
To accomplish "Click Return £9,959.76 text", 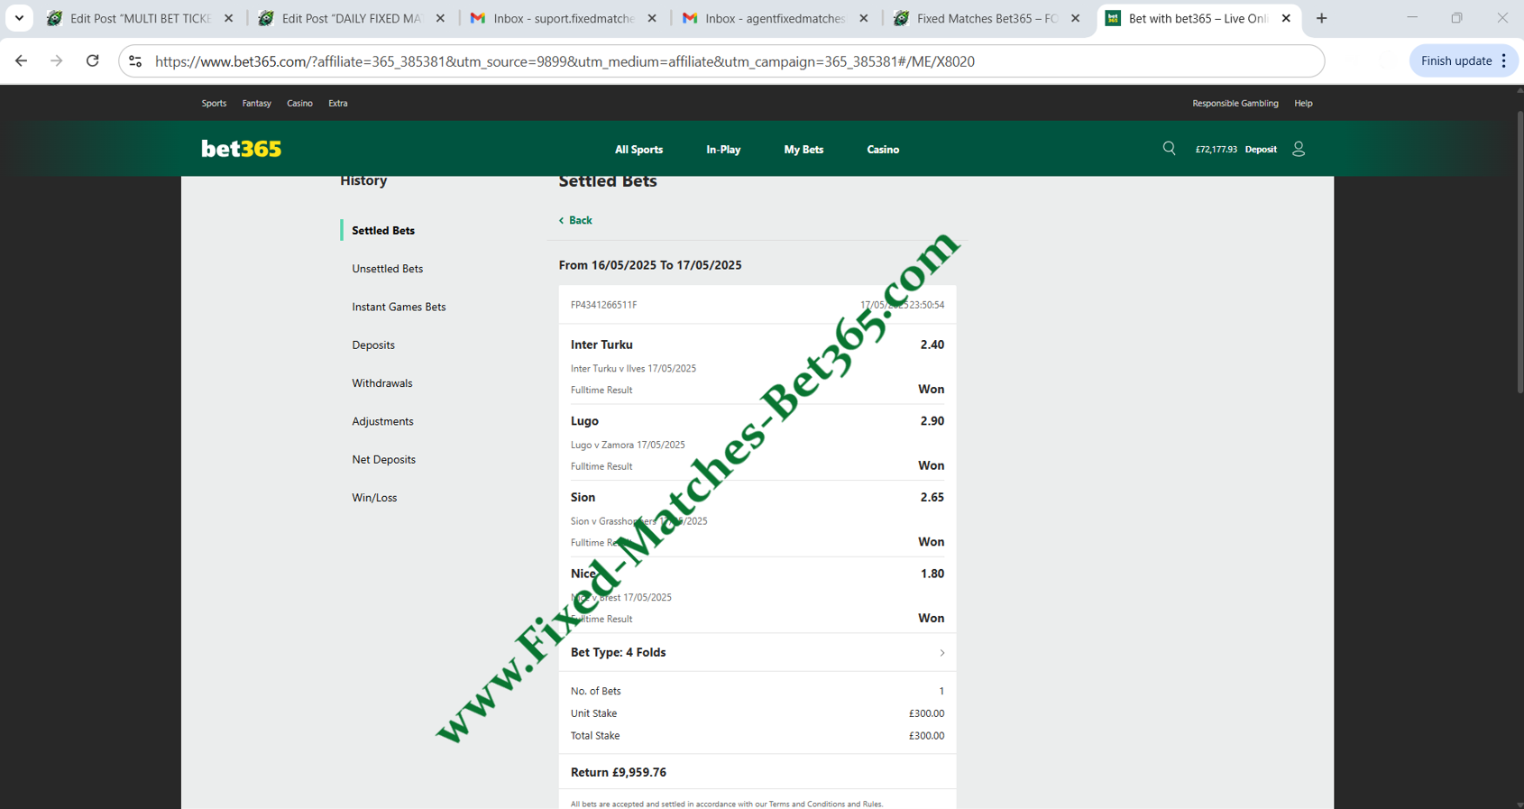I will pyautogui.click(x=619, y=772).
